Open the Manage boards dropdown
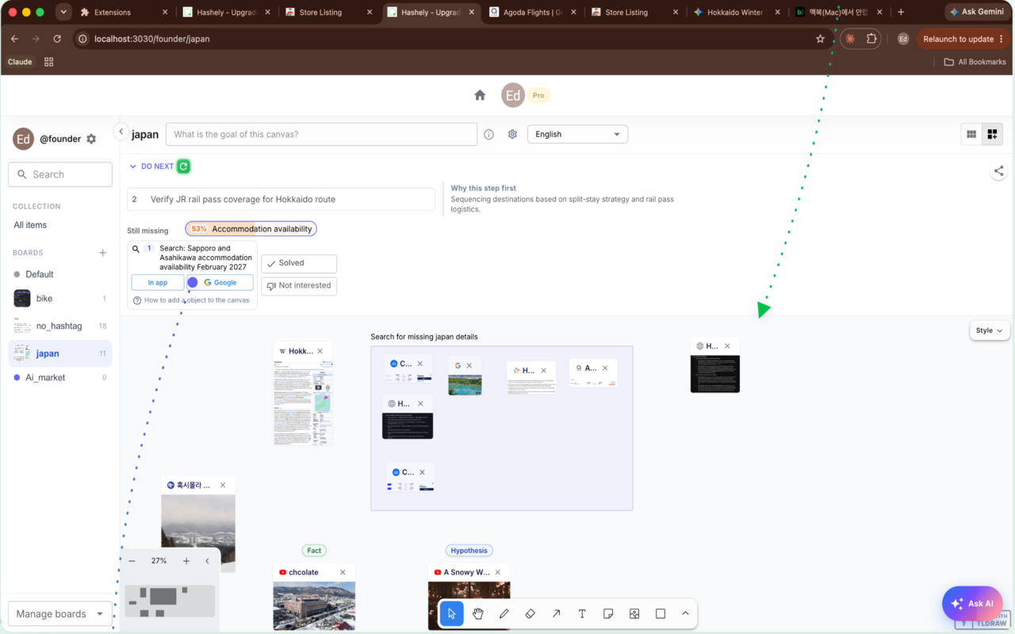The image size is (1015, 634). click(59, 613)
